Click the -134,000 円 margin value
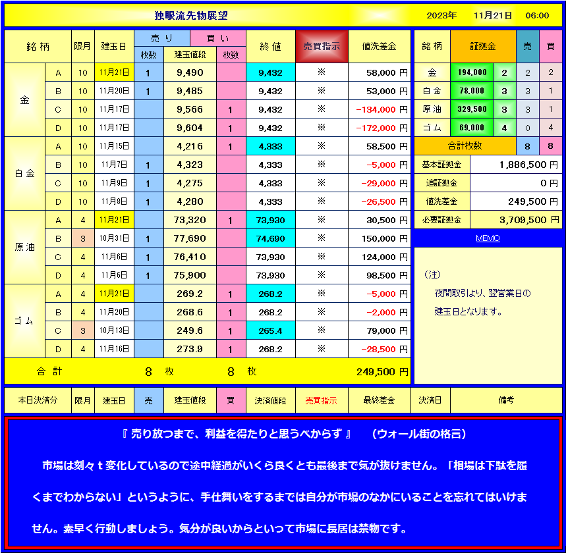 380,109
